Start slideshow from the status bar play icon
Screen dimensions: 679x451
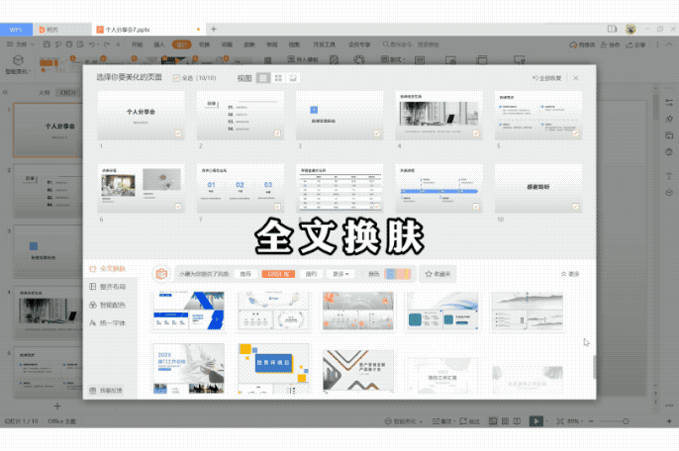pos(536,421)
